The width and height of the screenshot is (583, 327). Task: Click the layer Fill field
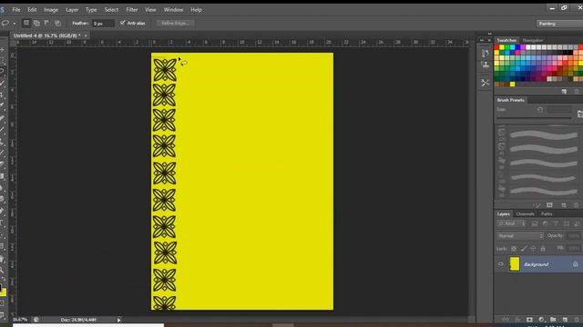click(x=574, y=248)
